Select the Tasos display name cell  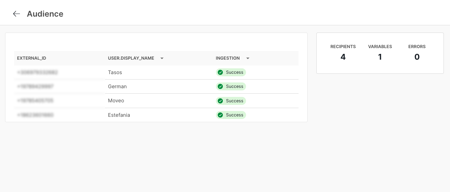point(115,72)
